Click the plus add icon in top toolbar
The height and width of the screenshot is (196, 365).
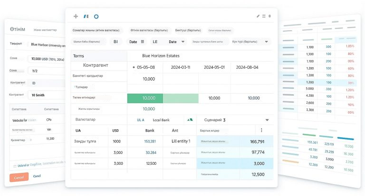pos(76,16)
